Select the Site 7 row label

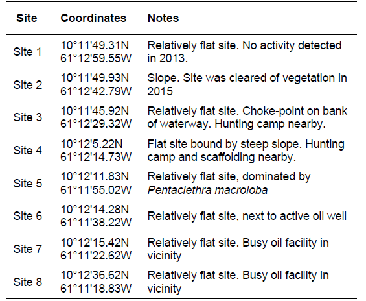point(28,249)
